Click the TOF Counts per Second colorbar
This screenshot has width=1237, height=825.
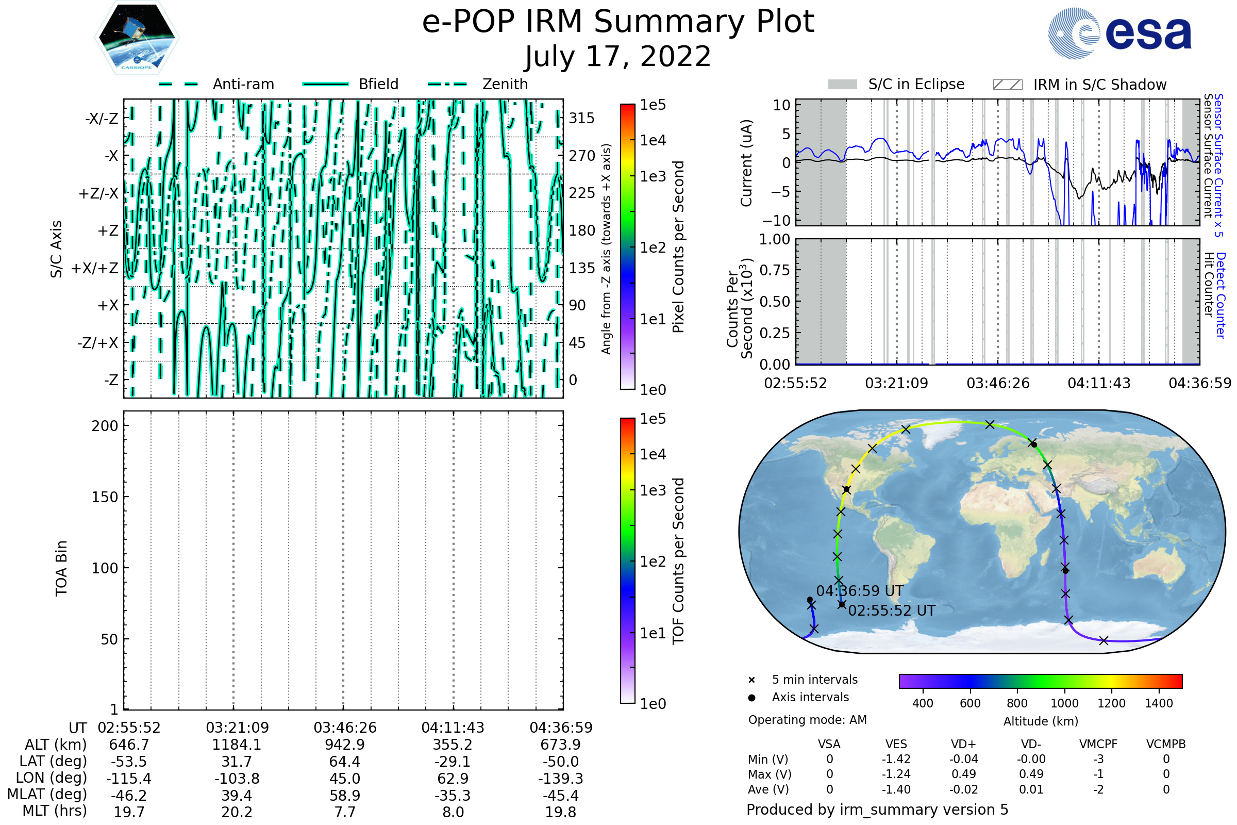tap(627, 560)
